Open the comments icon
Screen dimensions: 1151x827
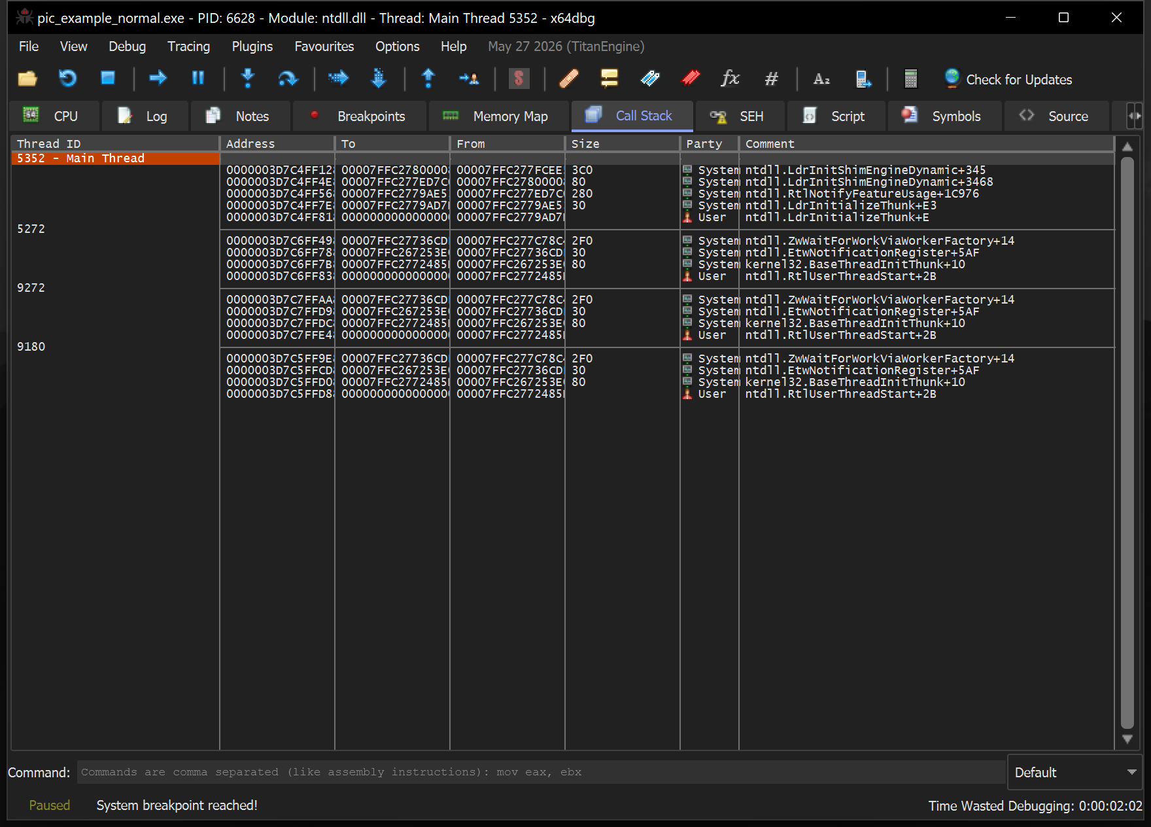[x=609, y=79]
